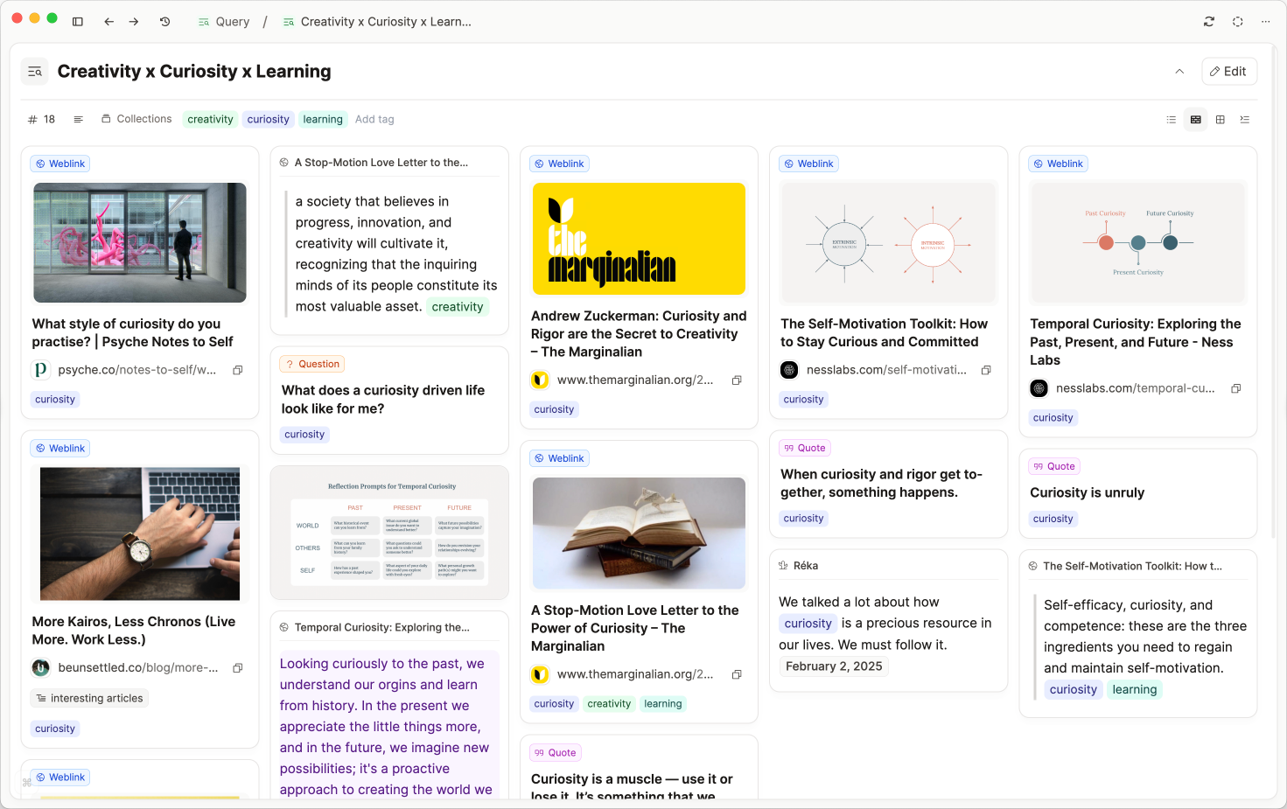Open the three-dot more options menu
The image size is (1287, 809).
tap(1265, 22)
